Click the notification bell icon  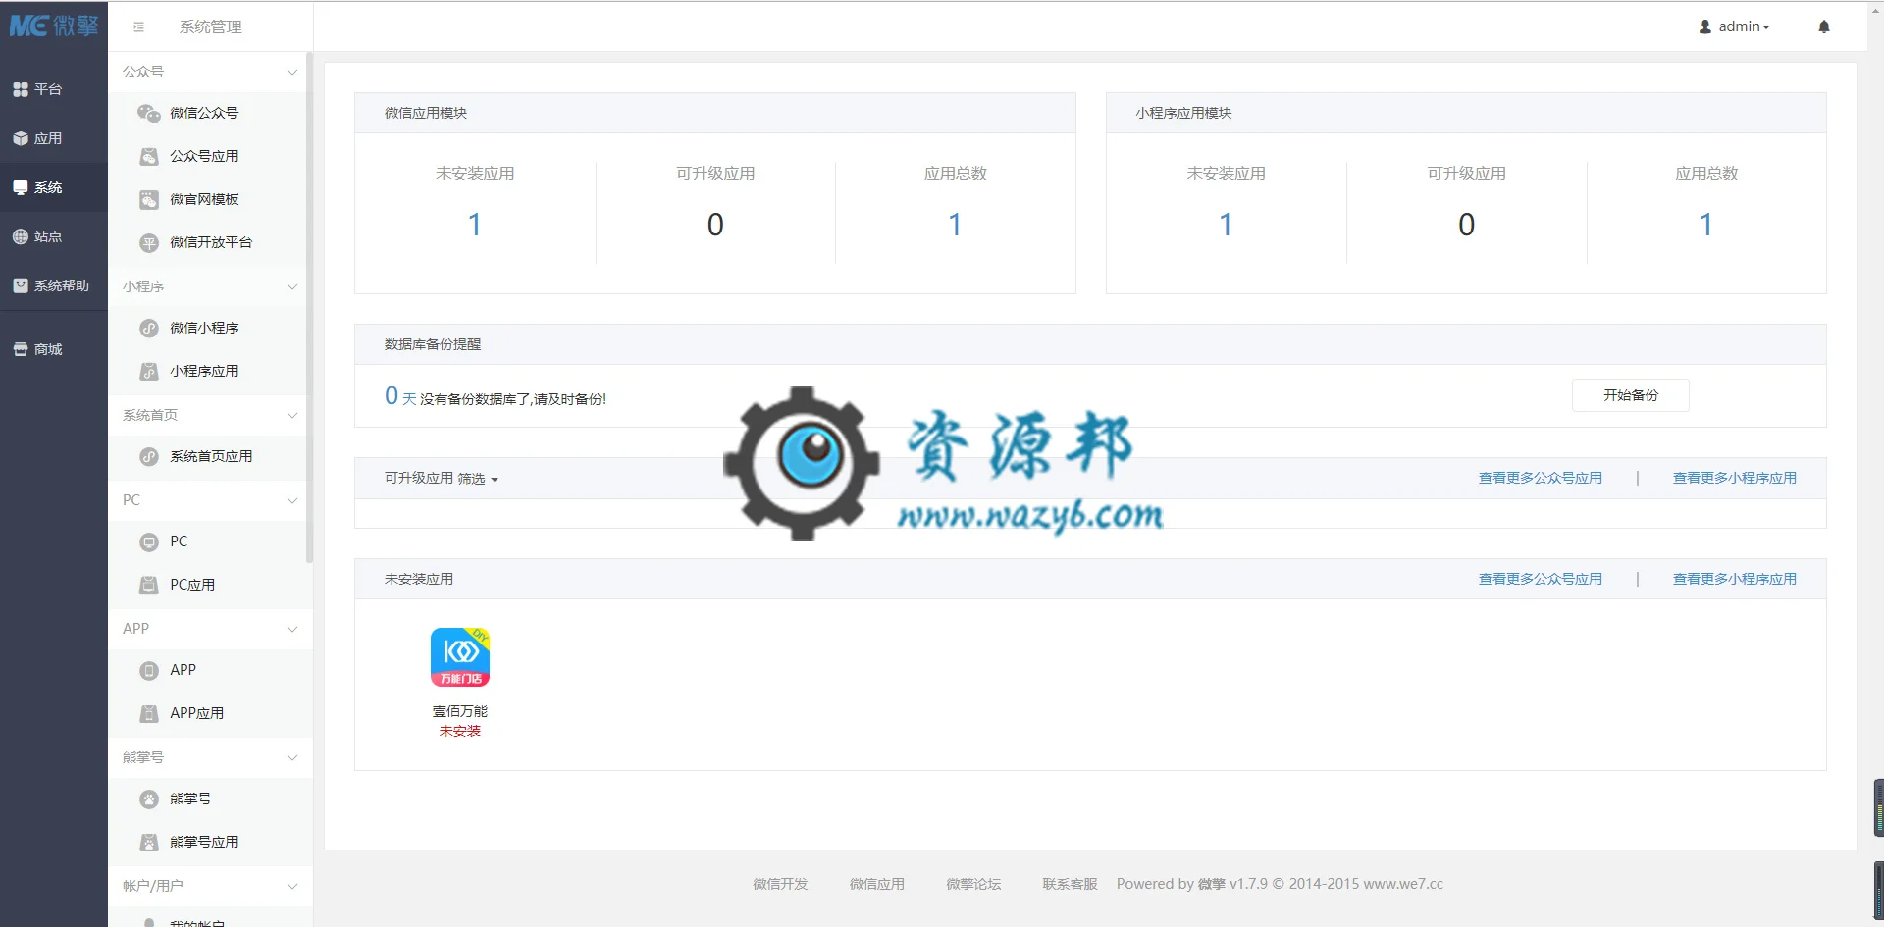click(x=1824, y=26)
